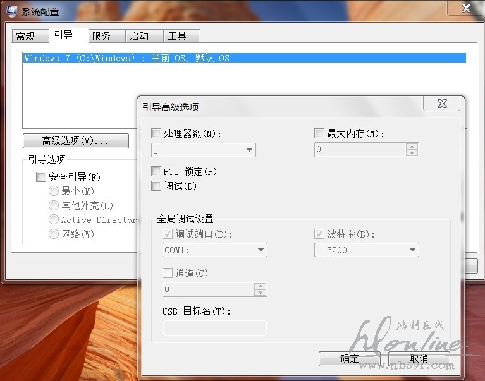Toggle the 波特率(B) checkbox
The height and width of the screenshot is (381, 485).
319,234
